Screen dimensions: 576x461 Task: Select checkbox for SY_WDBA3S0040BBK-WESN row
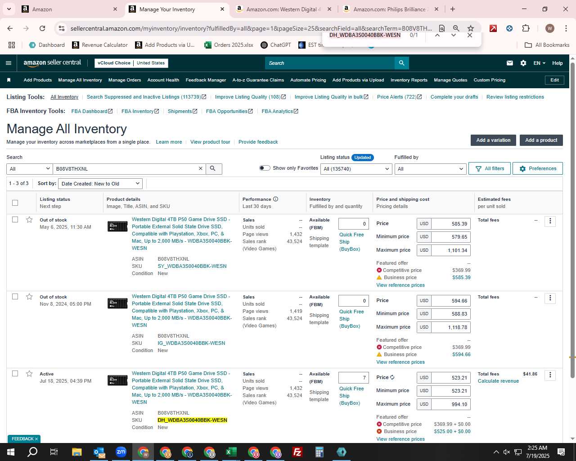coord(15,220)
